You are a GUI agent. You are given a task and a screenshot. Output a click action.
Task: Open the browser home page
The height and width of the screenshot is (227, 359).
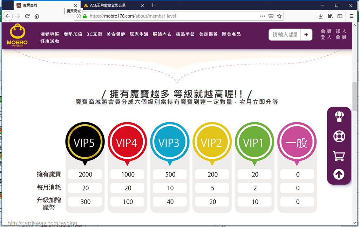(x=36, y=16)
